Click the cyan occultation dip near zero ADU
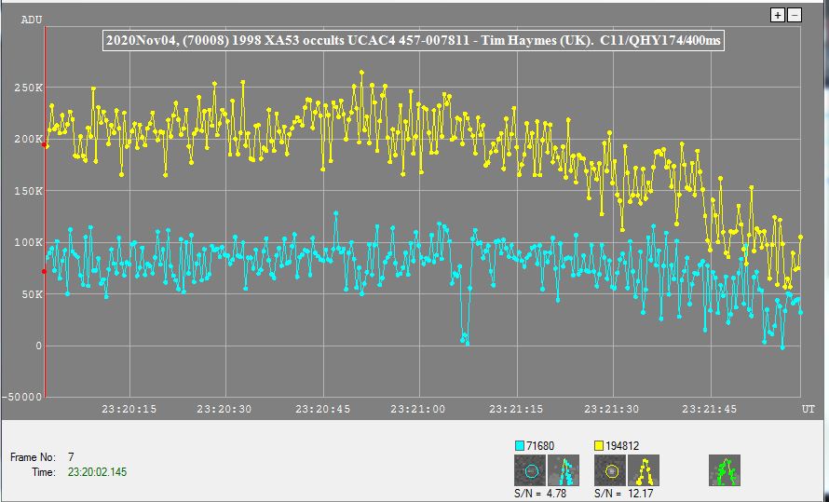829x502 pixels. 464,339
